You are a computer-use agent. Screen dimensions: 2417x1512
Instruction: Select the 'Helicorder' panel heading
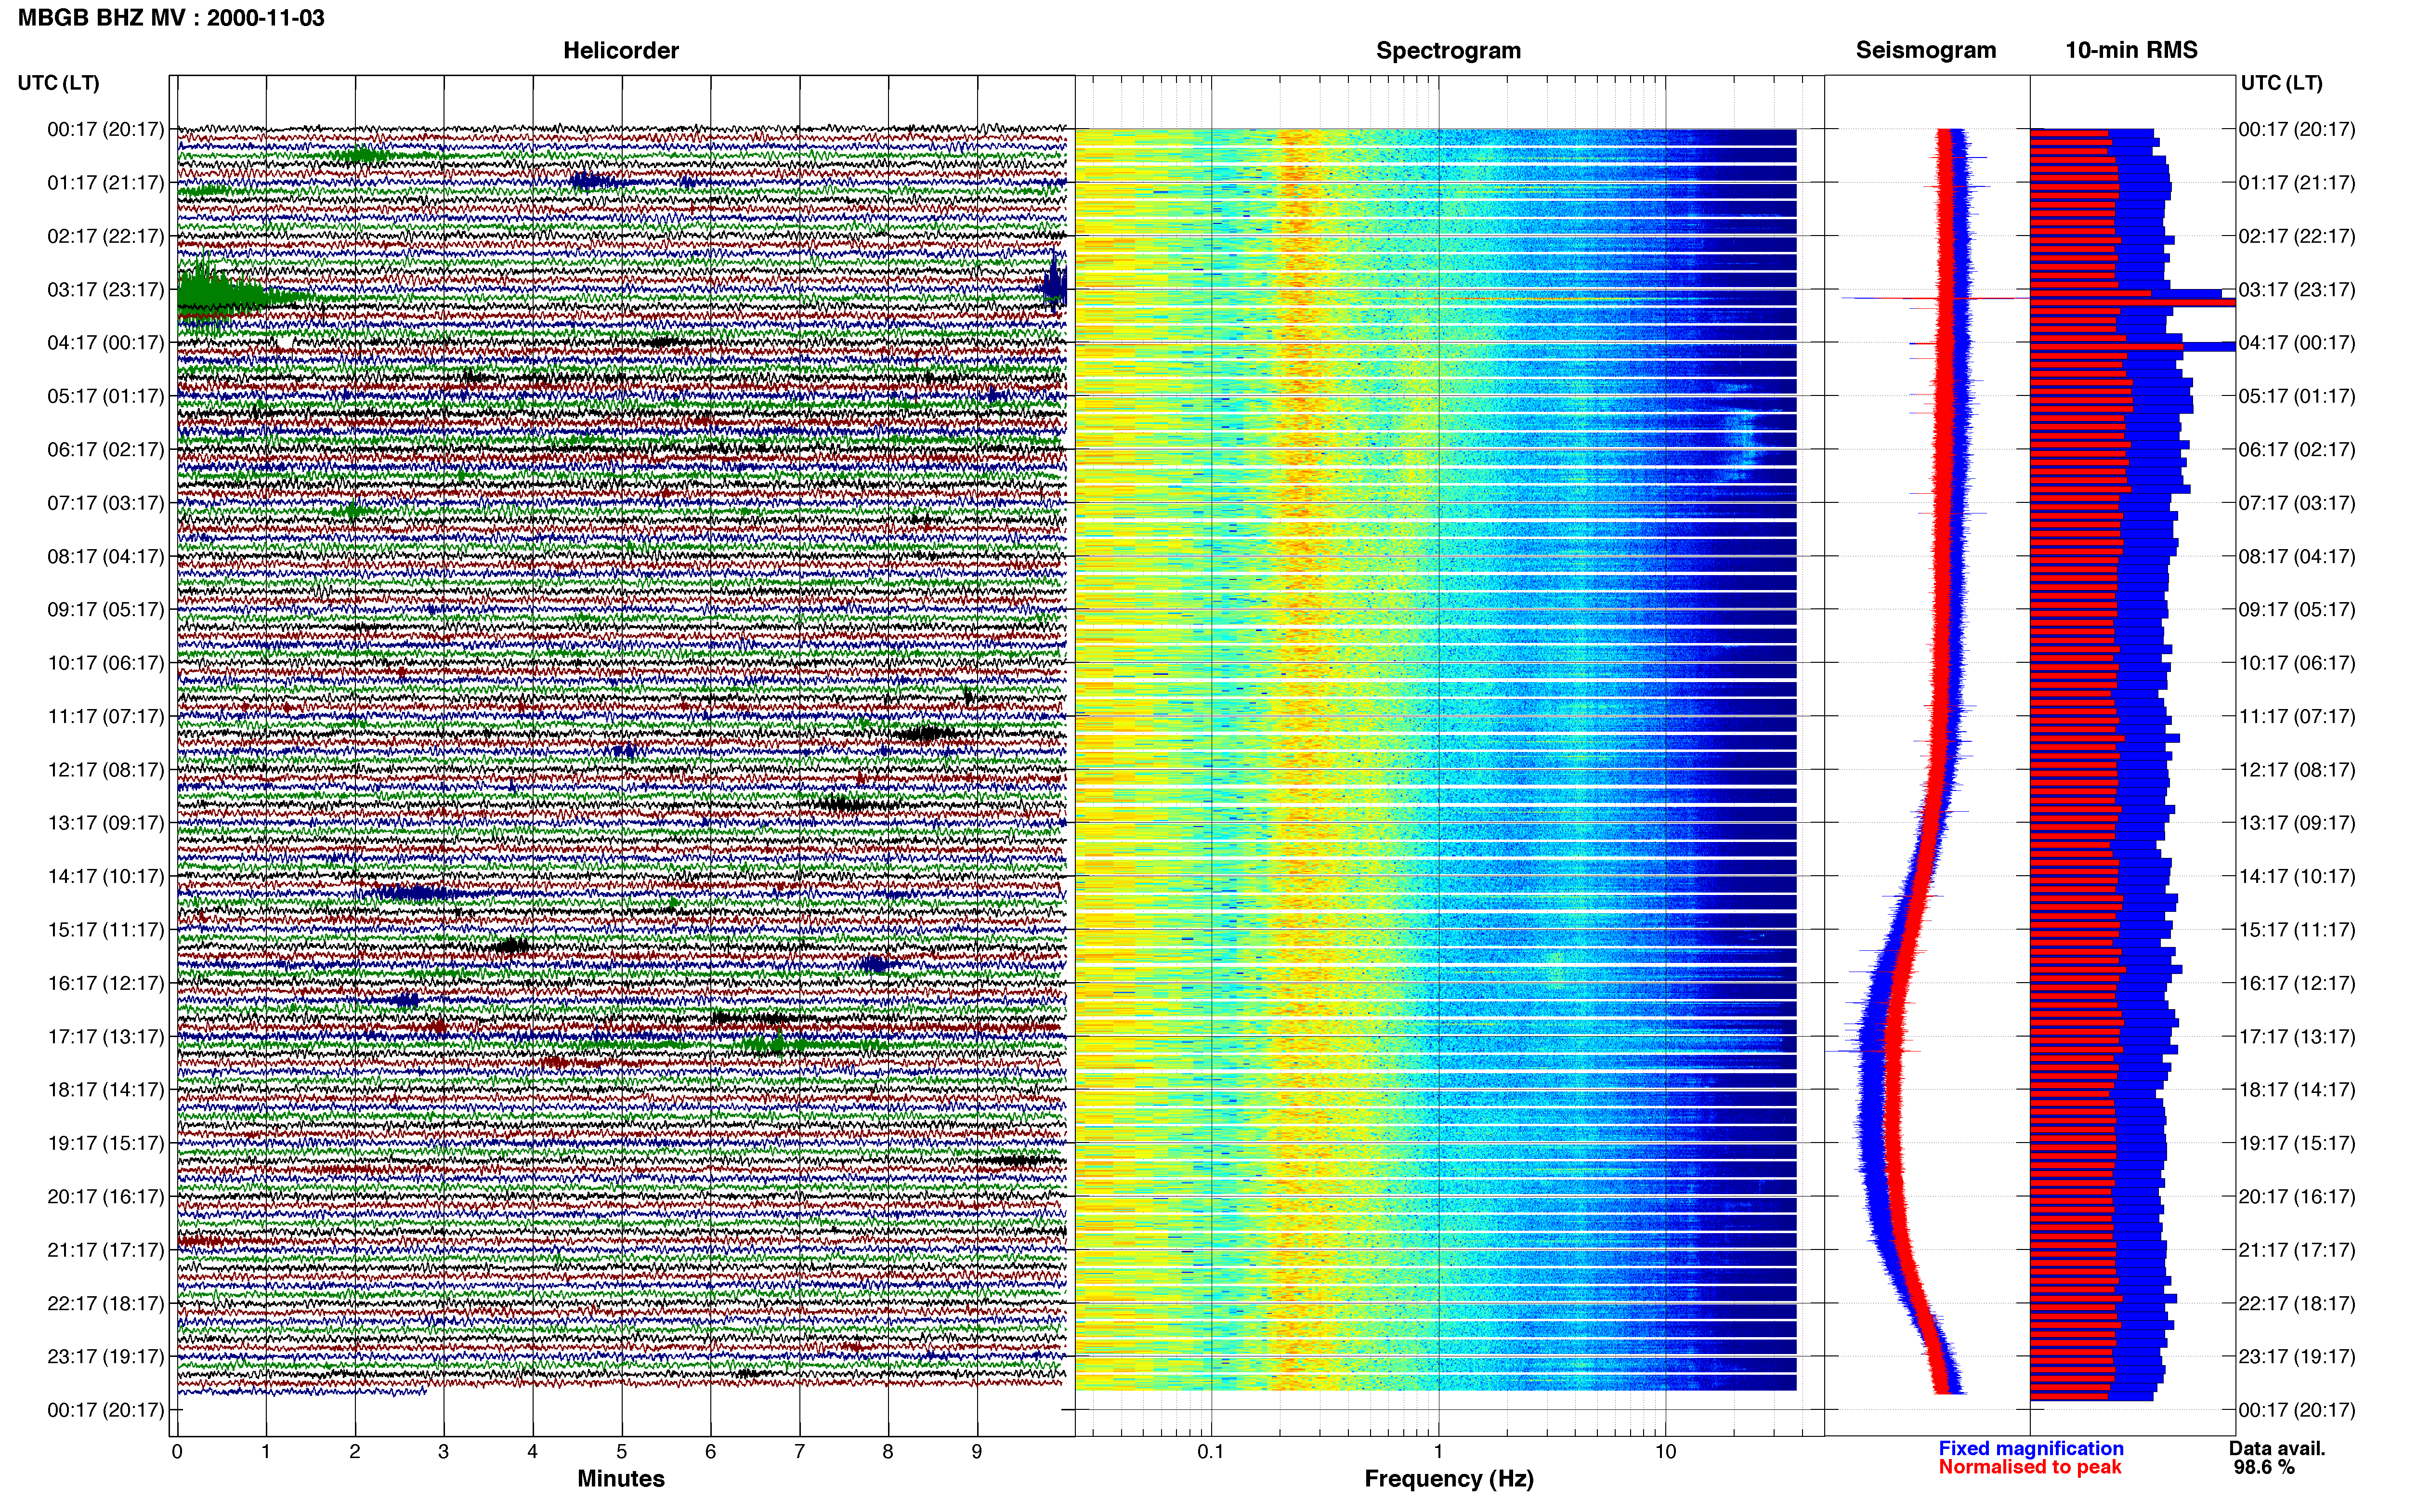tap(621, 50)
